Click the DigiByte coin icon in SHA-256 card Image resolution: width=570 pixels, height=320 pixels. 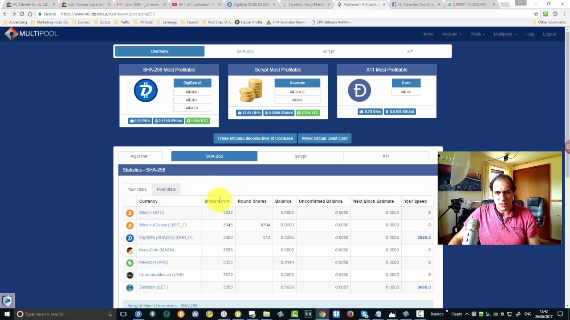click(146, 90)
